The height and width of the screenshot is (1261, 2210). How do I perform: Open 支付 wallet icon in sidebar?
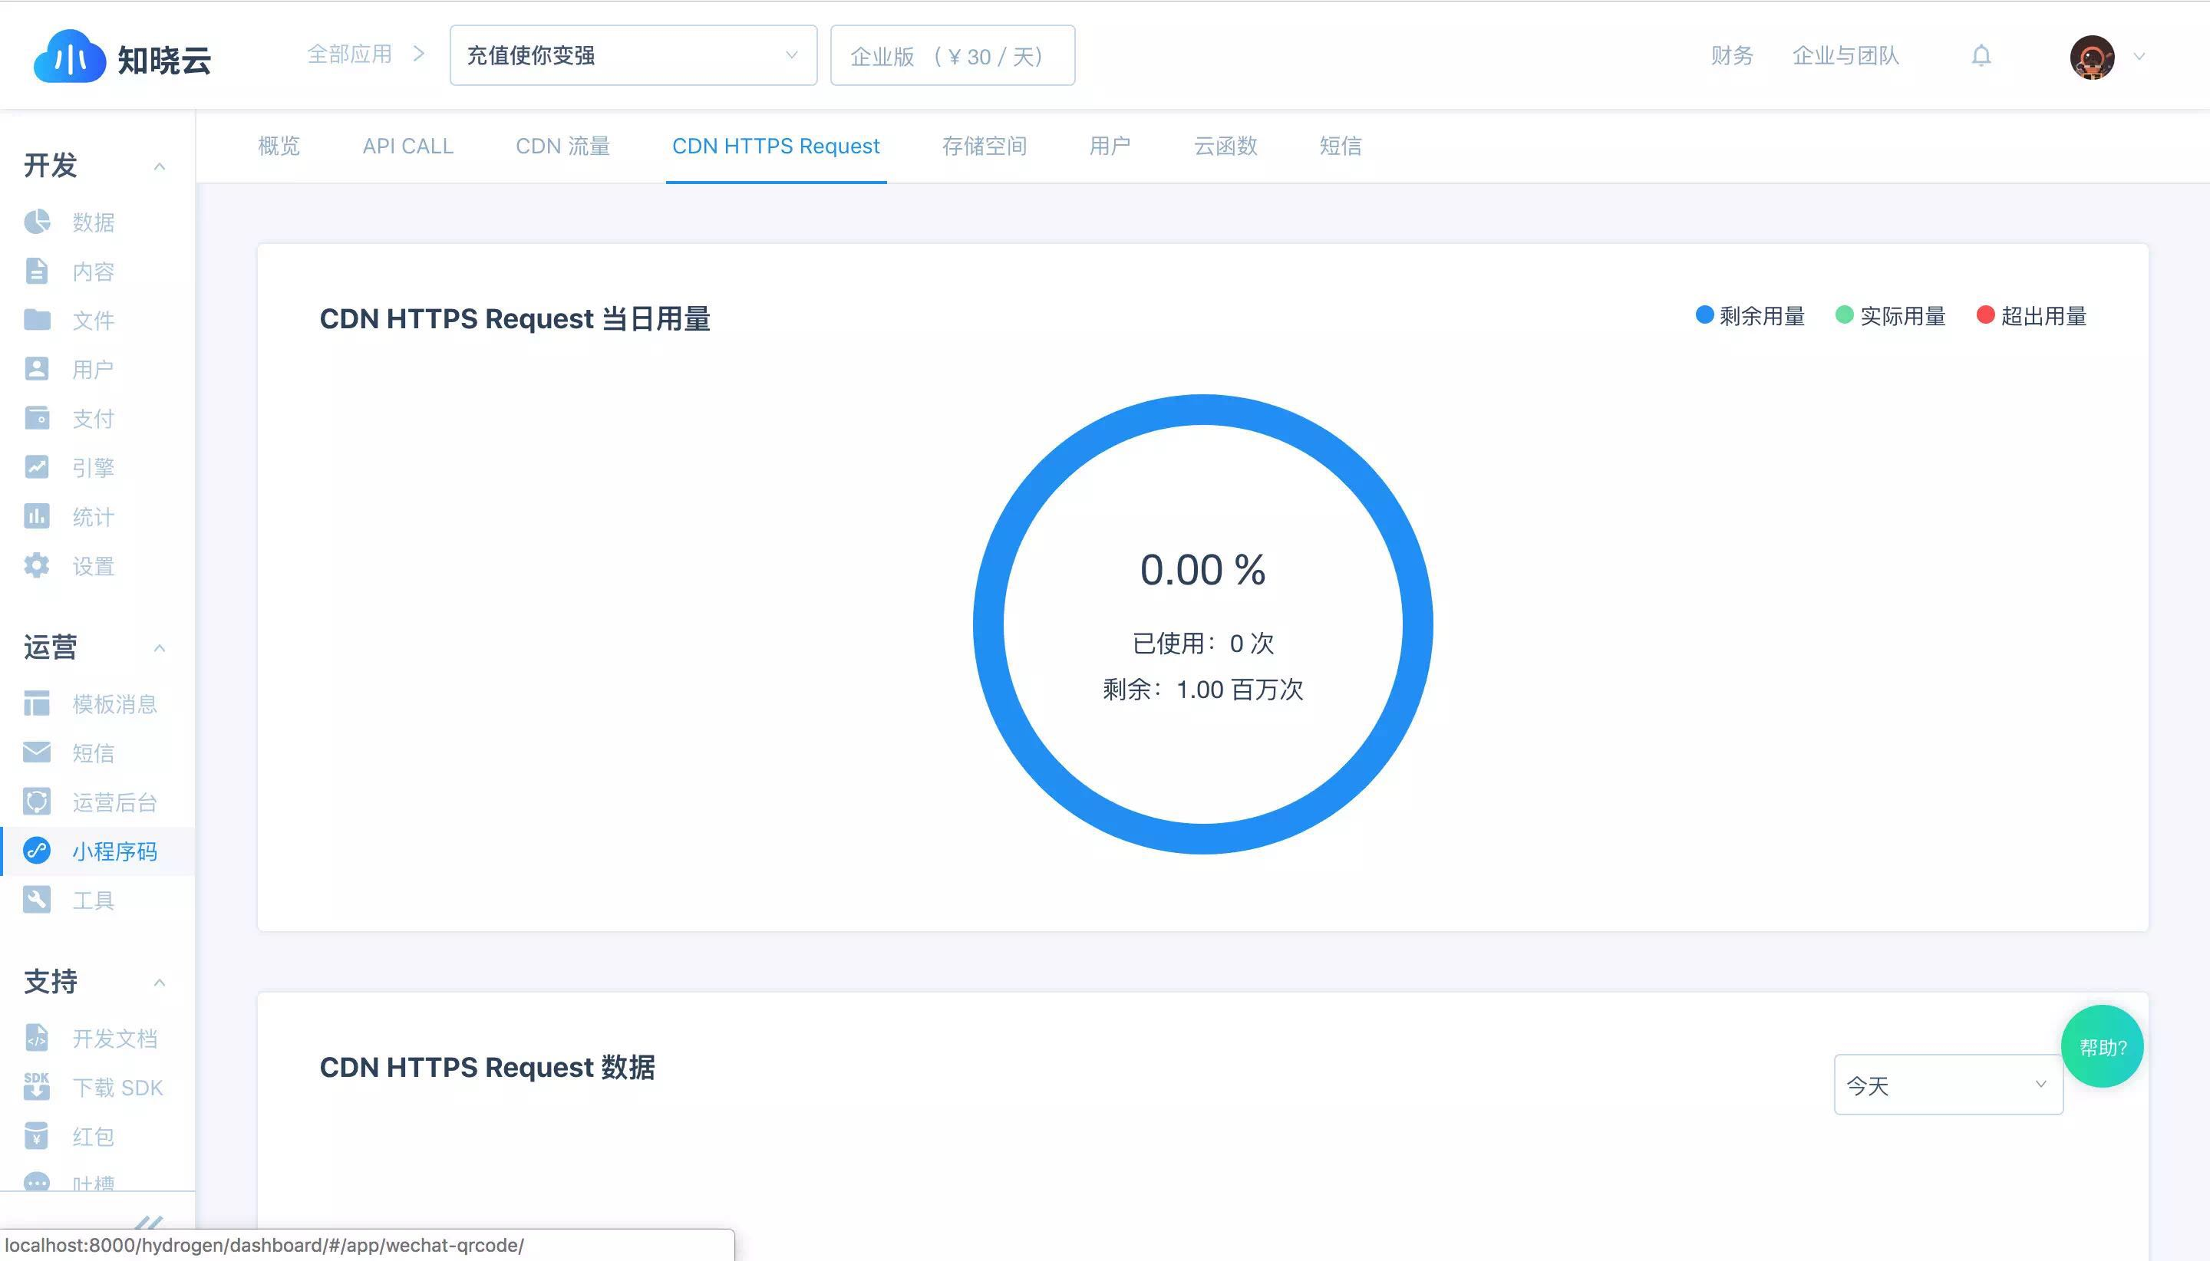36,418
